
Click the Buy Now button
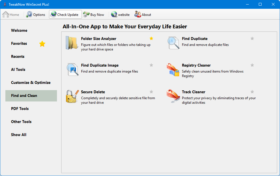(94, 14)
